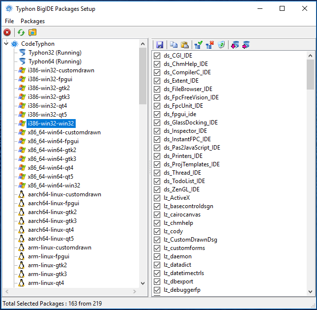This screenshot has width=317, height=310.
Task: Click tree panel scrollbar up arrow
Action: (x=143, y=44)
